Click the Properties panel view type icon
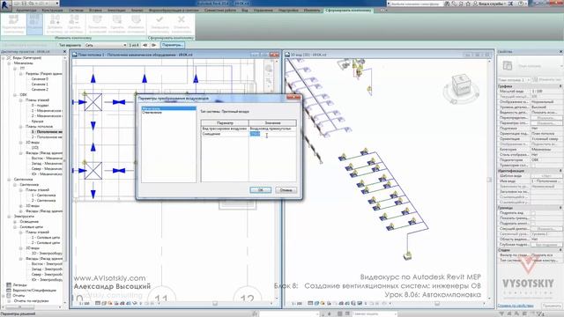This screenshot has height=317, width=564. pos(508,65)
